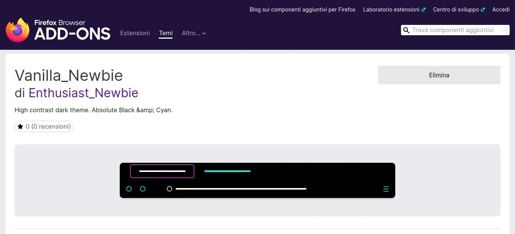Switch to the Temi tab
515x234 pixels.
[x=166, y=33]
